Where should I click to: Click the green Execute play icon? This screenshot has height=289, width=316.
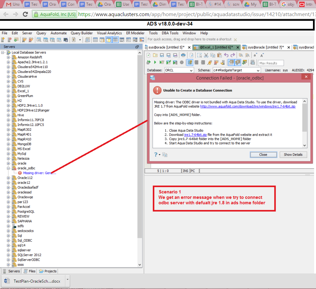click(x=155, y=62)
